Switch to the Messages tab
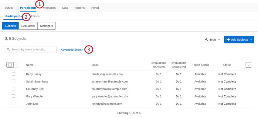258x118 pixels. 49,8
